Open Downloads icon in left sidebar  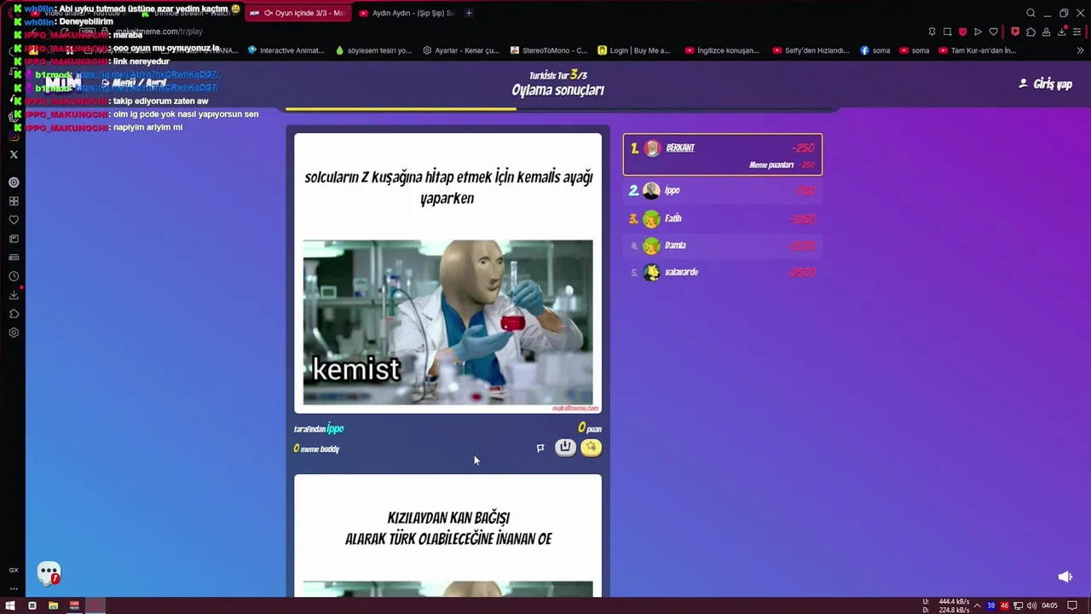tap(14, 295)
